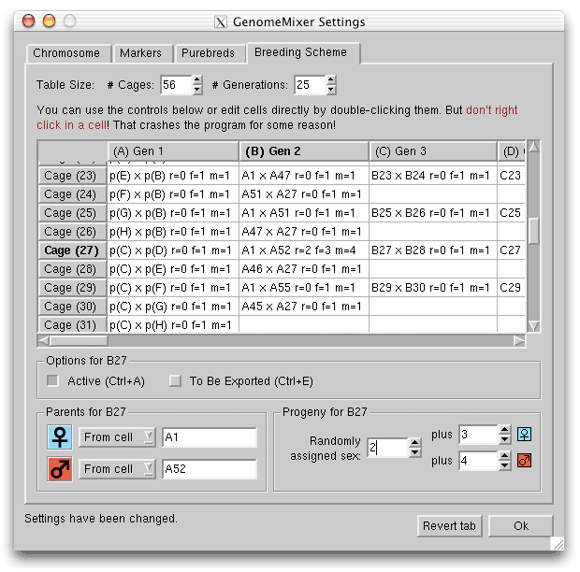
Task: Click the Revert tab button
Action: (449, 526)
